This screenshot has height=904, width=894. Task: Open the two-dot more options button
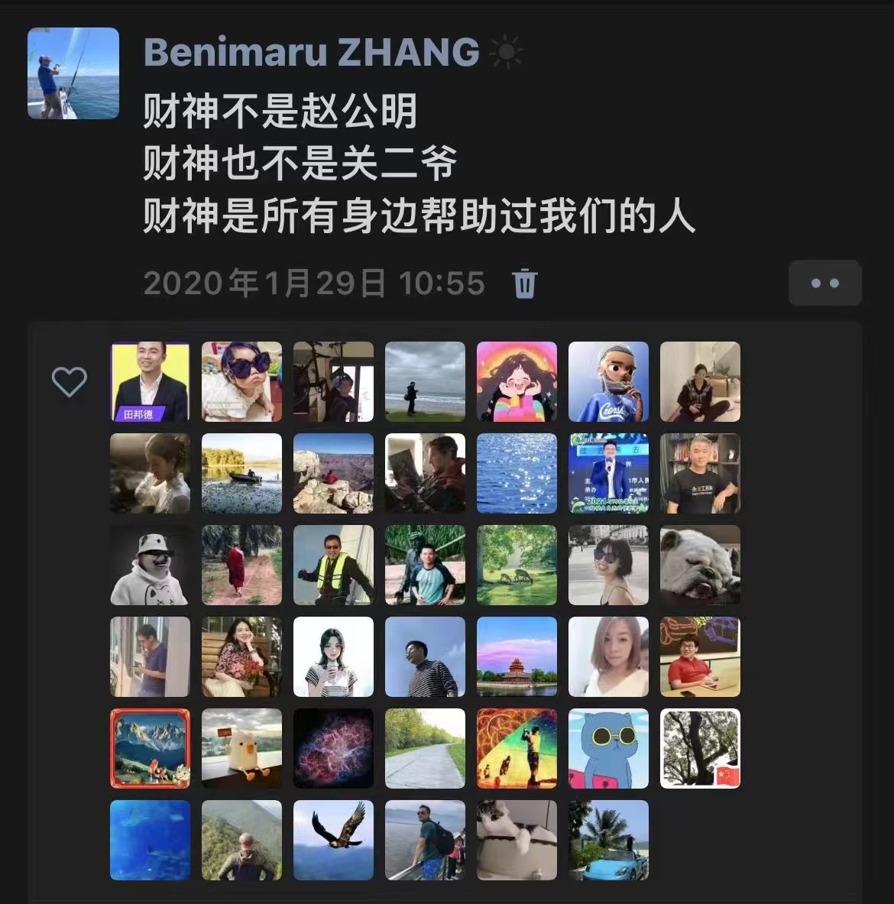[824, 283]
